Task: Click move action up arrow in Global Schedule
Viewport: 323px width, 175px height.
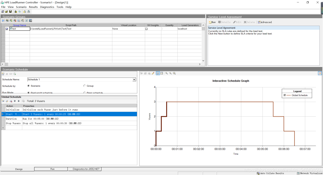Action: click(x=15, y=101)
